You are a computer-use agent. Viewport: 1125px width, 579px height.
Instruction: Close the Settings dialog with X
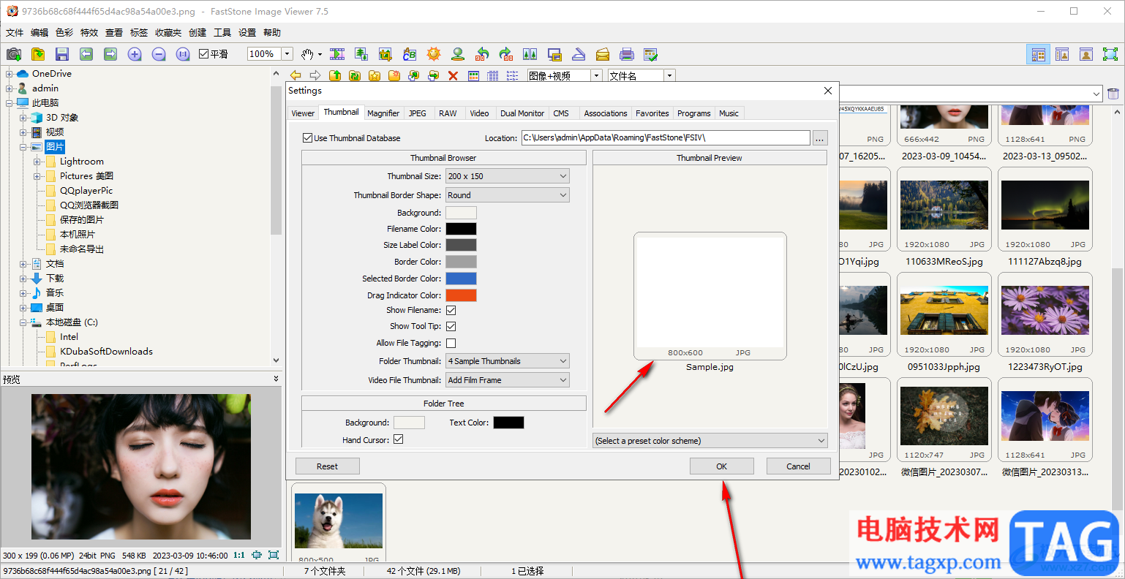coord(828,91)
